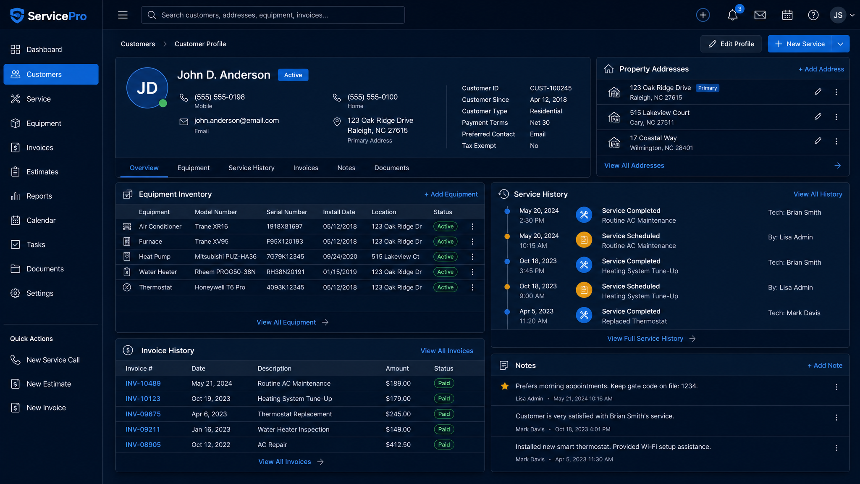This screenshot has width=860, height=484.
Task: Open the hamburger menu icon
Action: tap(123, 15)
